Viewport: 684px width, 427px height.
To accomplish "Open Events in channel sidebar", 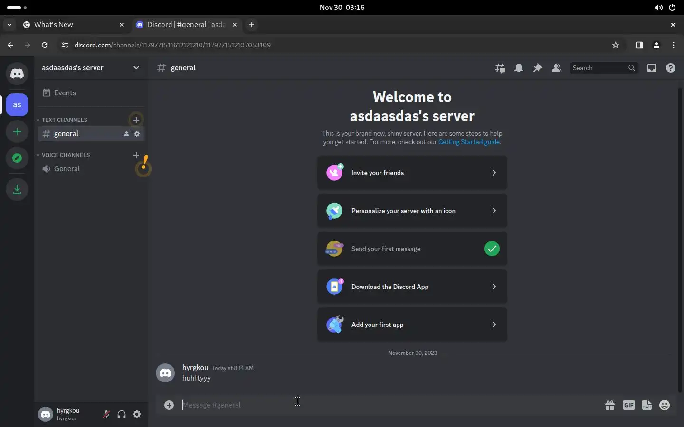I will click(x=90, y=93).
